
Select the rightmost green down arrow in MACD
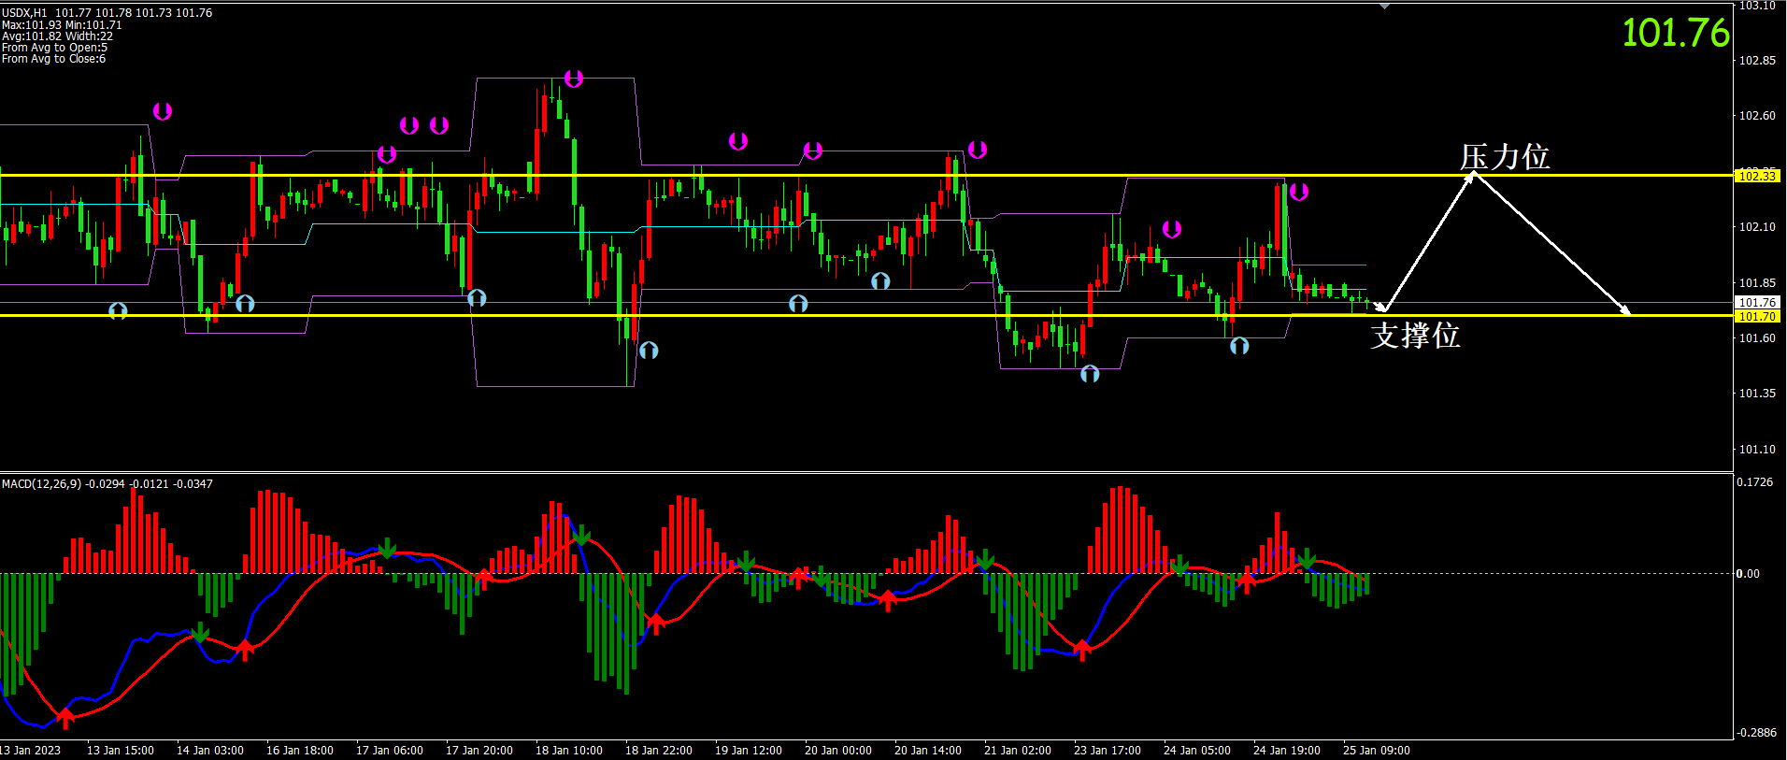[x=1307, y=559]
